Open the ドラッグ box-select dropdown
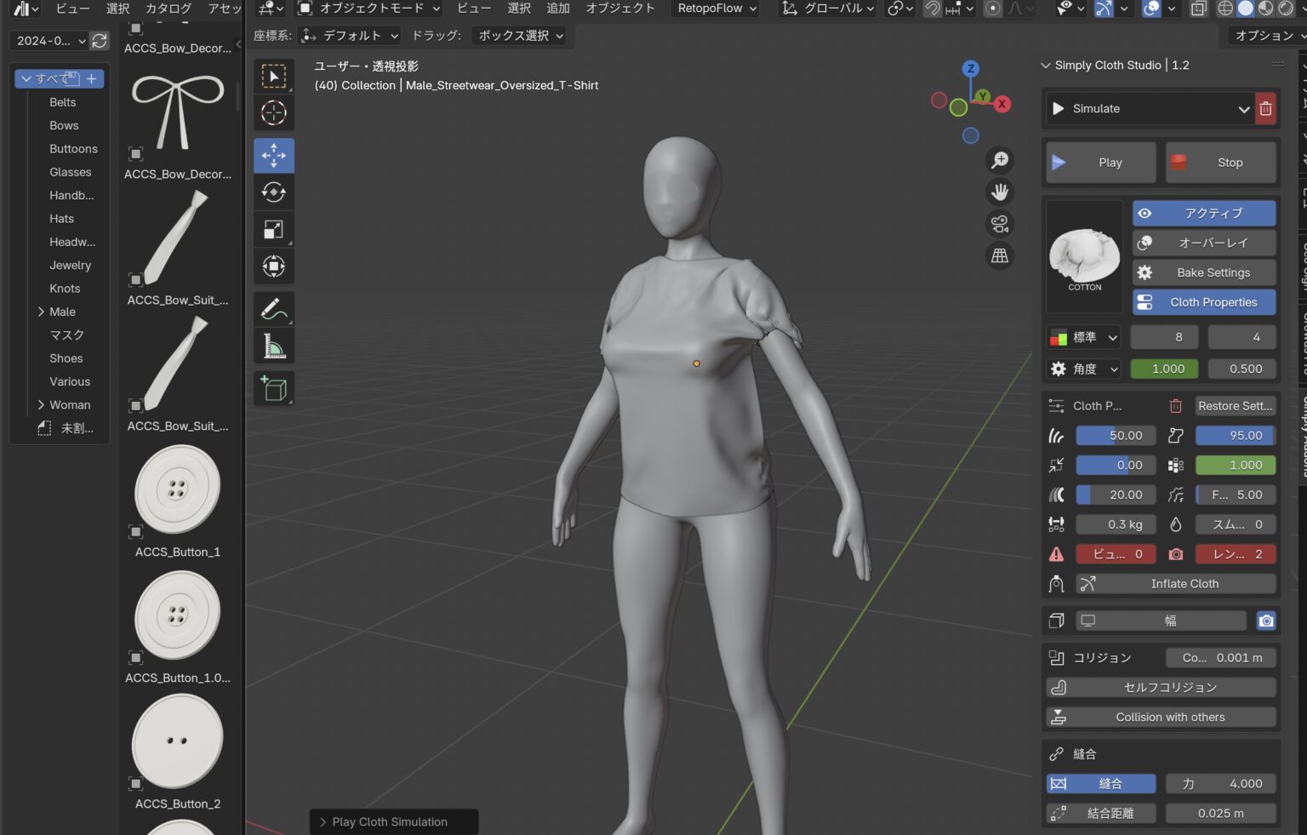Image resolution: width=1307 pixels, height=835 pixels. [x=519, y=36]
